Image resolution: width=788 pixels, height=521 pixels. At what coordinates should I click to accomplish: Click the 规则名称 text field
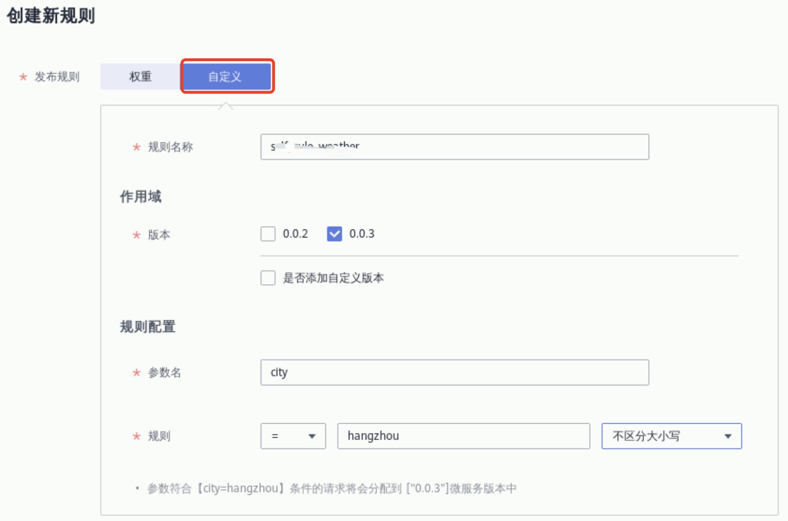[454, 147]
